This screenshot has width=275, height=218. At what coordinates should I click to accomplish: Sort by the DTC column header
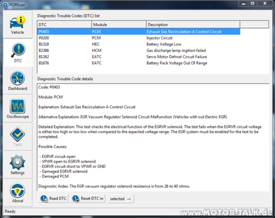[64, 25]
